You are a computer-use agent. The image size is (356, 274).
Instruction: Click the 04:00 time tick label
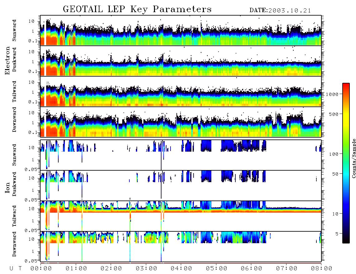point(181,268)
